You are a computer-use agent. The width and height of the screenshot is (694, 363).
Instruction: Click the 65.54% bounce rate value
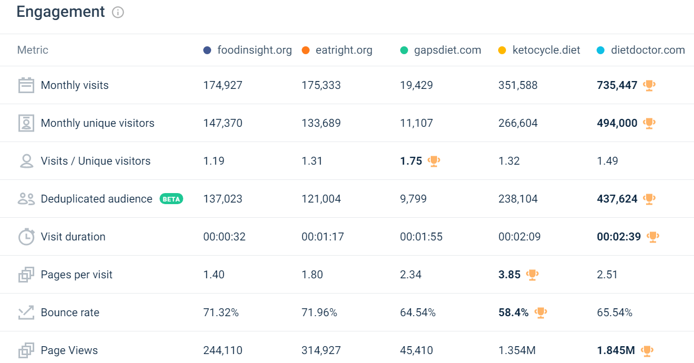click(x=615, y=312)
